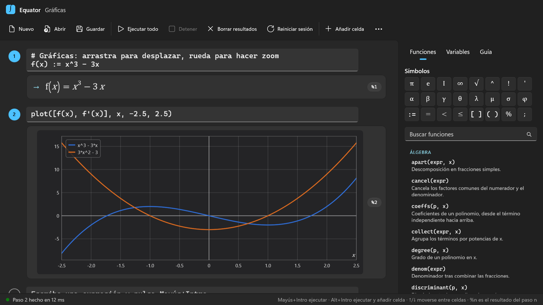
Task: Click the %2 plot result badge
Action: (x=374, y=202)
